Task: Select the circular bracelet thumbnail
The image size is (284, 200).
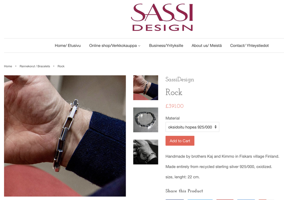Action: [x=146, y=120]
